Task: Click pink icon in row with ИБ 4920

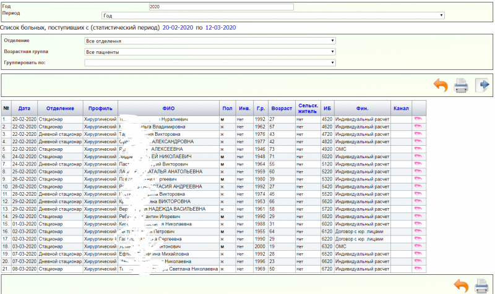Action: pos(418,149)
